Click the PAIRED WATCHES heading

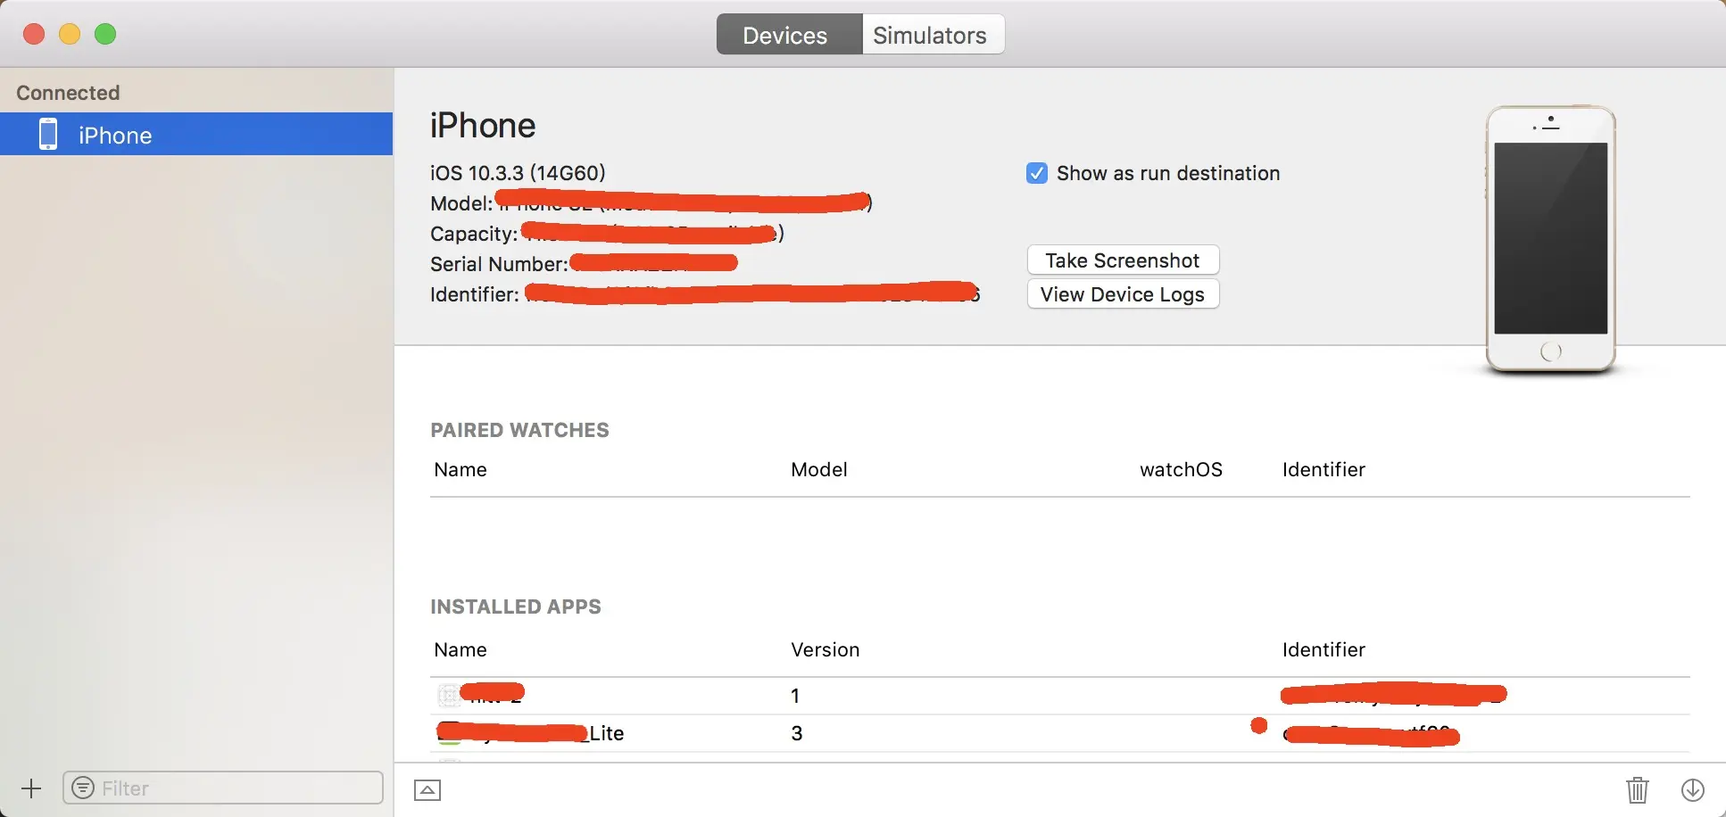[519, 430]
